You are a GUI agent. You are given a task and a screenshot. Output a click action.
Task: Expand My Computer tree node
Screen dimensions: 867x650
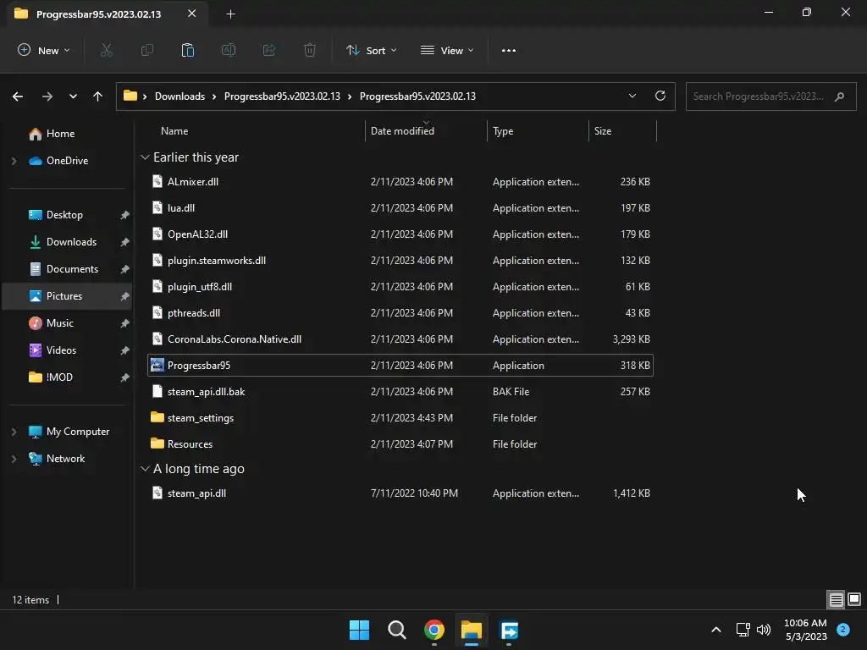point(14,432)
